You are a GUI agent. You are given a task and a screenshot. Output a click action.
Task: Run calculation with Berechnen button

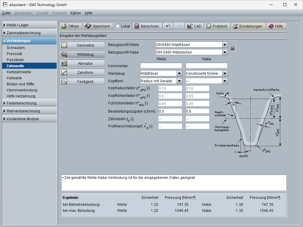coord(147,26)
